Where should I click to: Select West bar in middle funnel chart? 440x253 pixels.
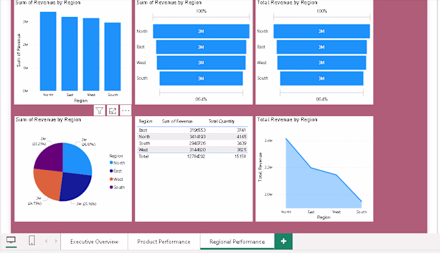tap(201, 63)
